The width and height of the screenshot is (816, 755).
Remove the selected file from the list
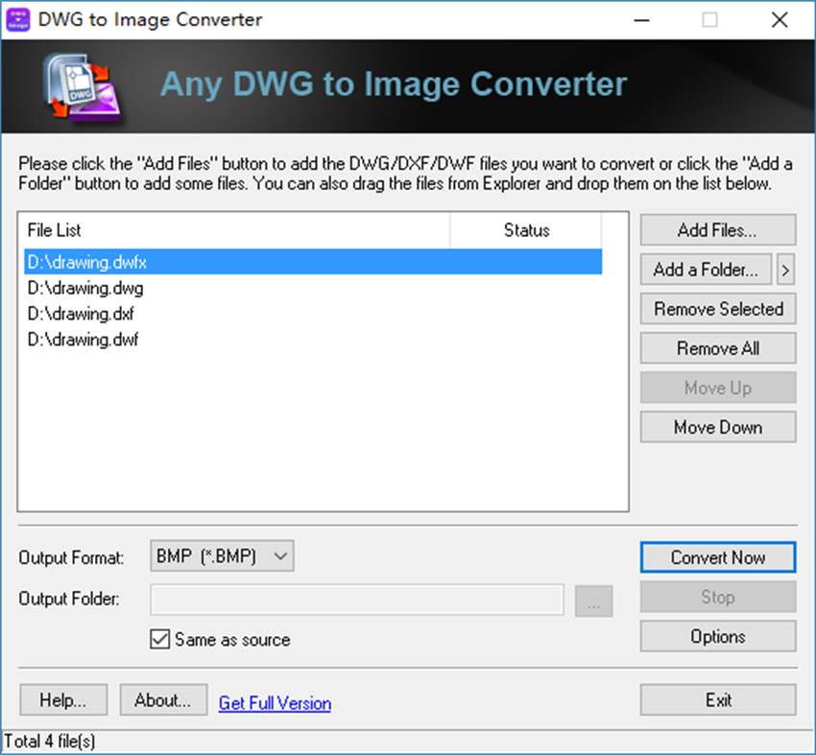717,309
